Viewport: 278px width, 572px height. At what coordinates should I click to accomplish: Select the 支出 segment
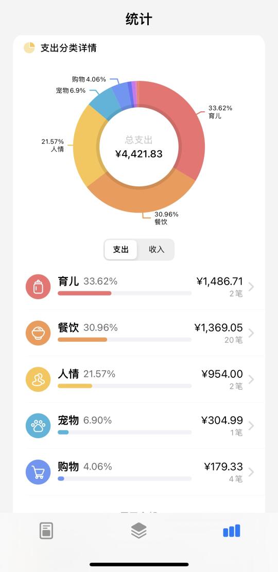(121, 250)
